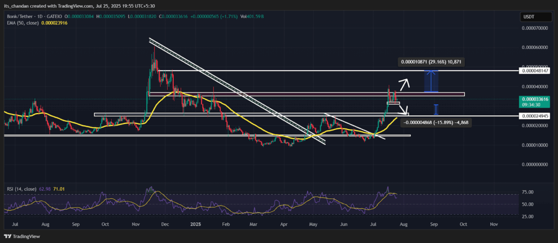The height and width of the screenshot is (243, 558).
Task: Click the open value O0.000033084
Action: click(x=80, y=17)
